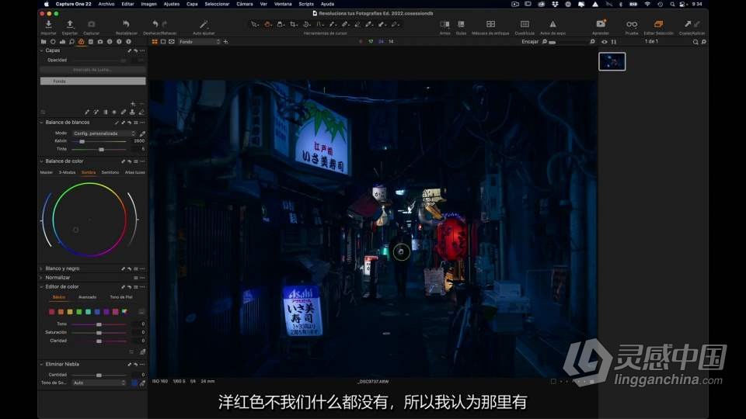Viewport: 746px width, 419px height.
Task: Collapse the Eliminar Niebla panel
Action: tap(41, 365)
